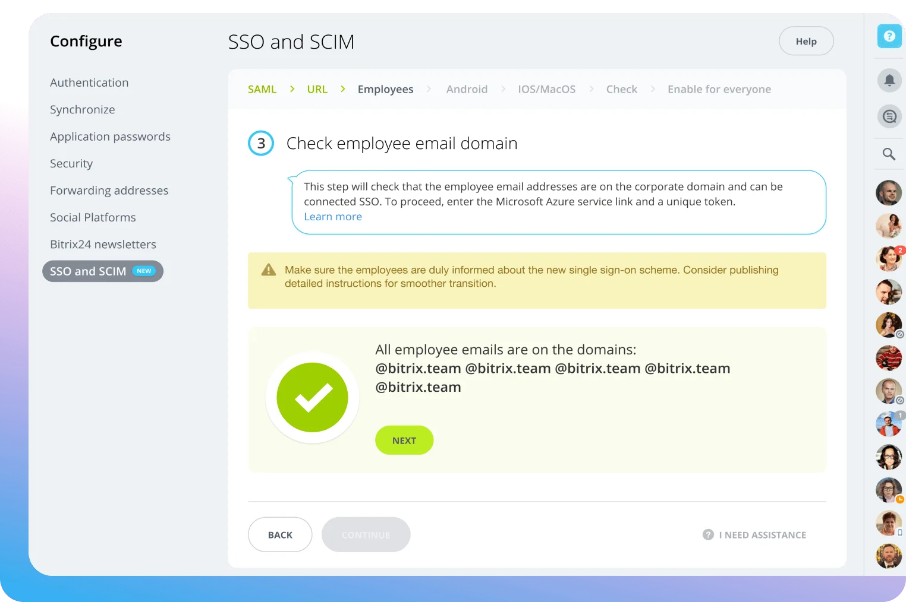Click the step number 3 circle

[261, 143]
